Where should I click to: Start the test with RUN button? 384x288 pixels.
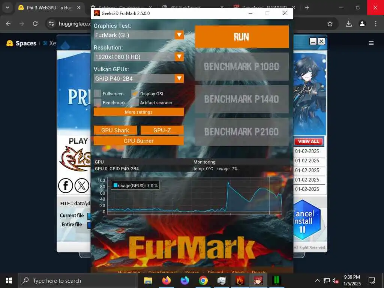coord(242,37)
